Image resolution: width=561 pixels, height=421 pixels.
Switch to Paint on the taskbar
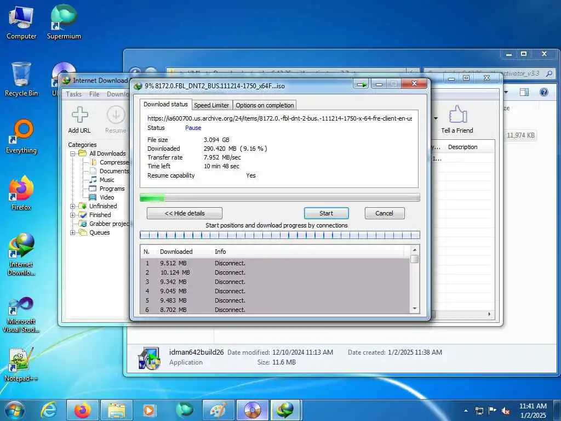click(x=218, y=410)
